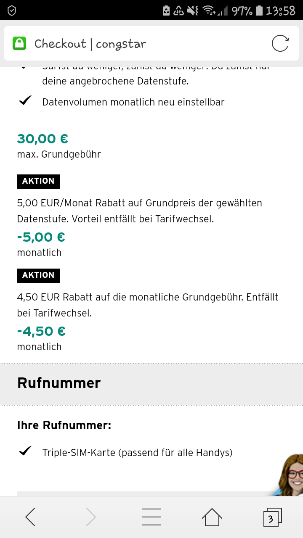Screen dimensions: 303x538
Task: Show the open tabs switcher
Action: (272, 517)
